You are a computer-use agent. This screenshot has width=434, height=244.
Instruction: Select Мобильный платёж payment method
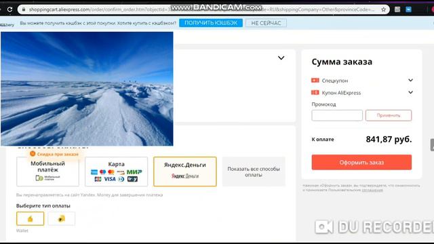click(x=47, y=171)
